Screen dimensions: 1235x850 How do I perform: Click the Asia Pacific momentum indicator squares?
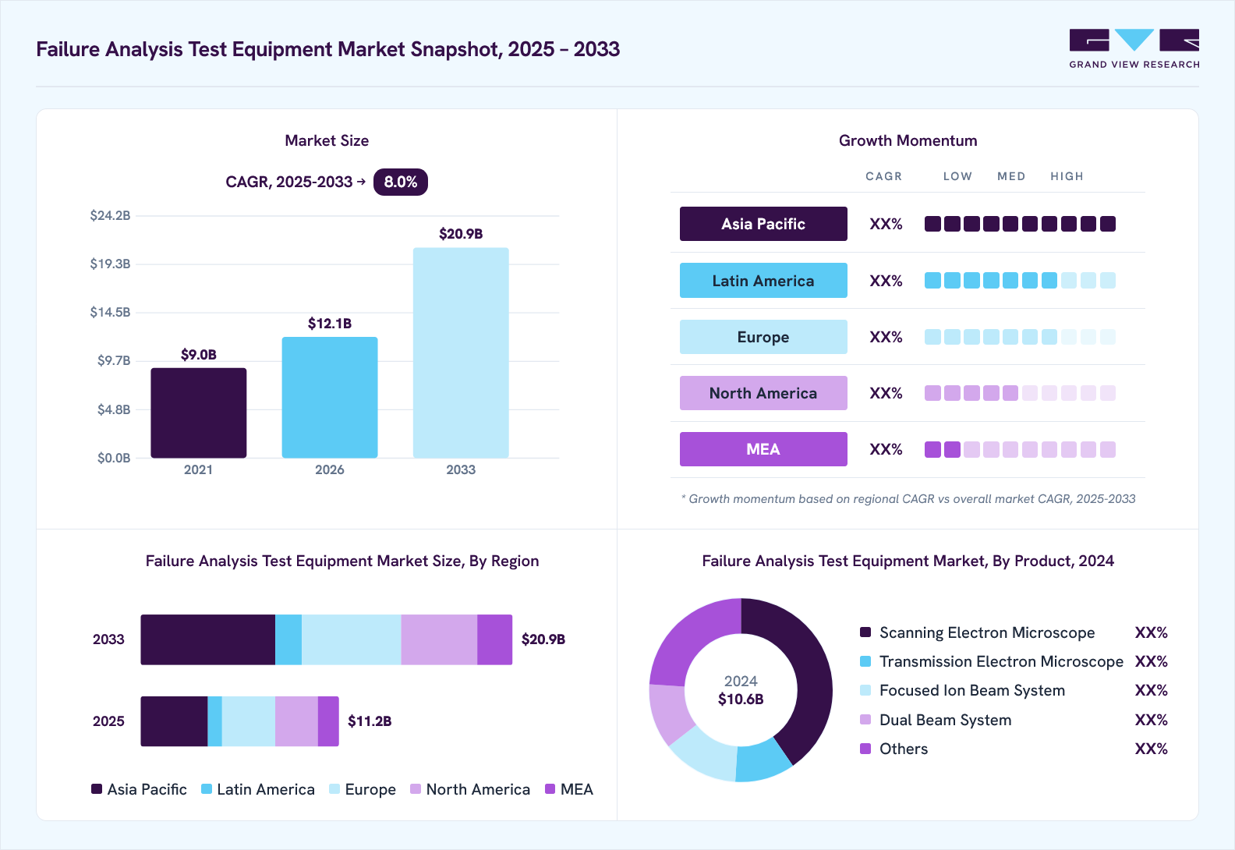tap(1020, 224)
